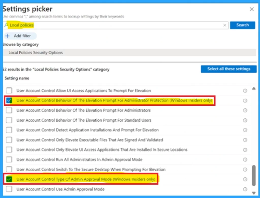Open info icon for Administrator Protection setting
Viewport: 260px width, 198px height.
coord(245,101)
